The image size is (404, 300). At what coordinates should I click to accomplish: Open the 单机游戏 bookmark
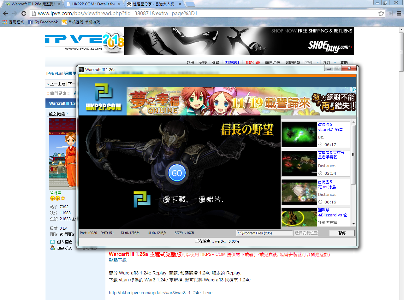point(82,22)
